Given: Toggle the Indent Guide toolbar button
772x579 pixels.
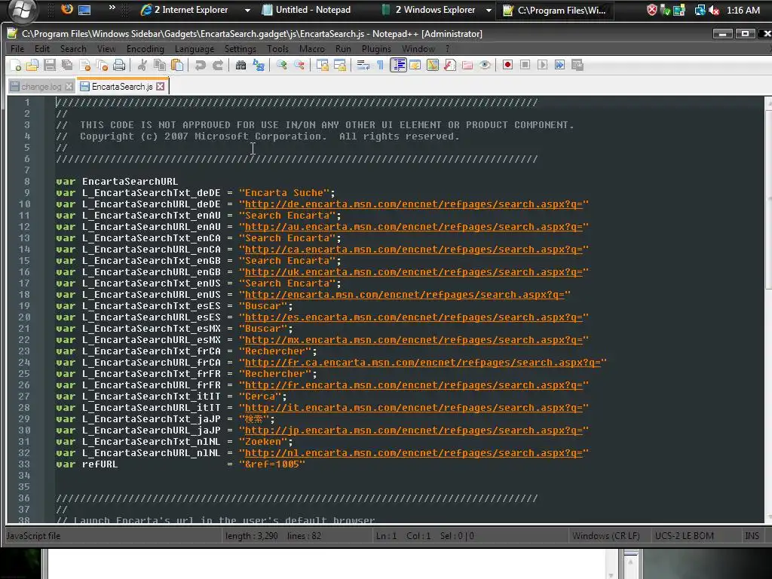Looking at the screenshot, I should 398,65.
